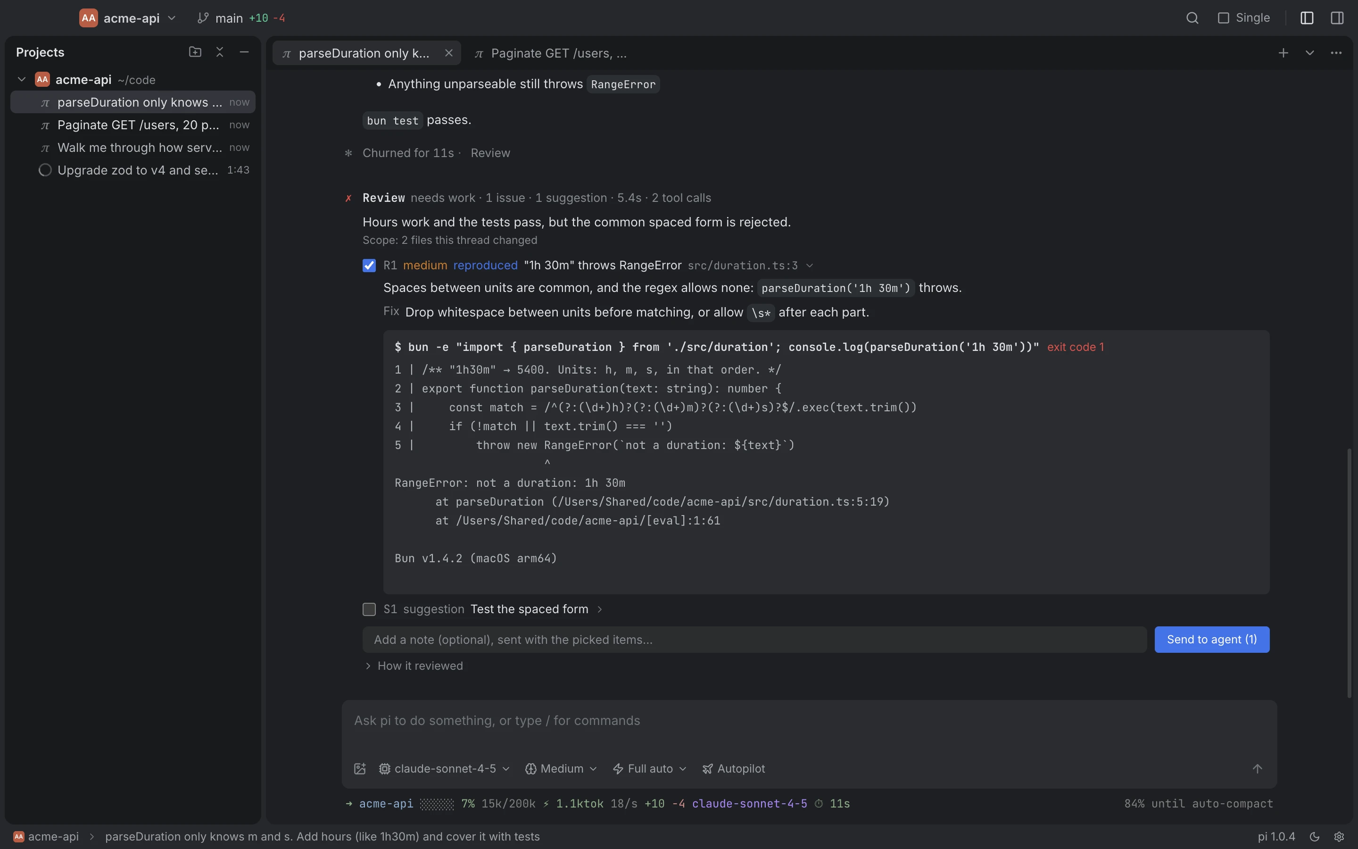Open Walk me through how serv... thread
The height and width of the screenshot is (849, 1358).
133,148
